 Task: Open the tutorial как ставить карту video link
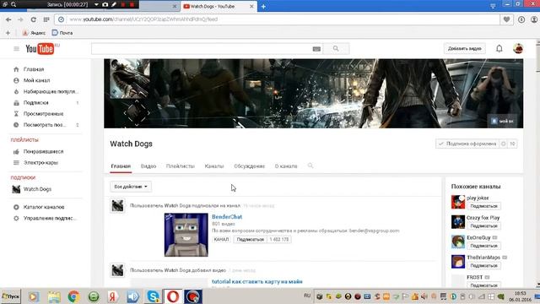(256, 281)
